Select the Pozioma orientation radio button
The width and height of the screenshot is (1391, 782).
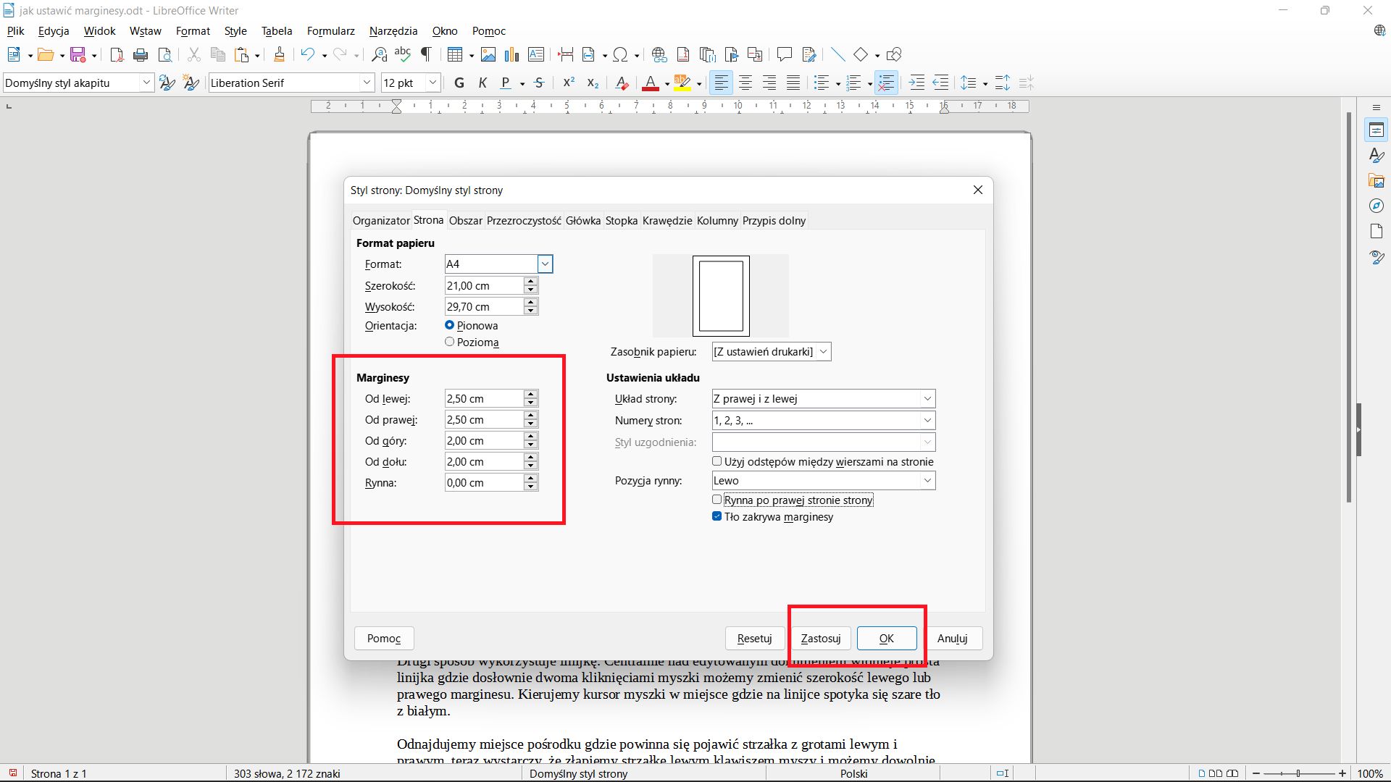point(450,342)
